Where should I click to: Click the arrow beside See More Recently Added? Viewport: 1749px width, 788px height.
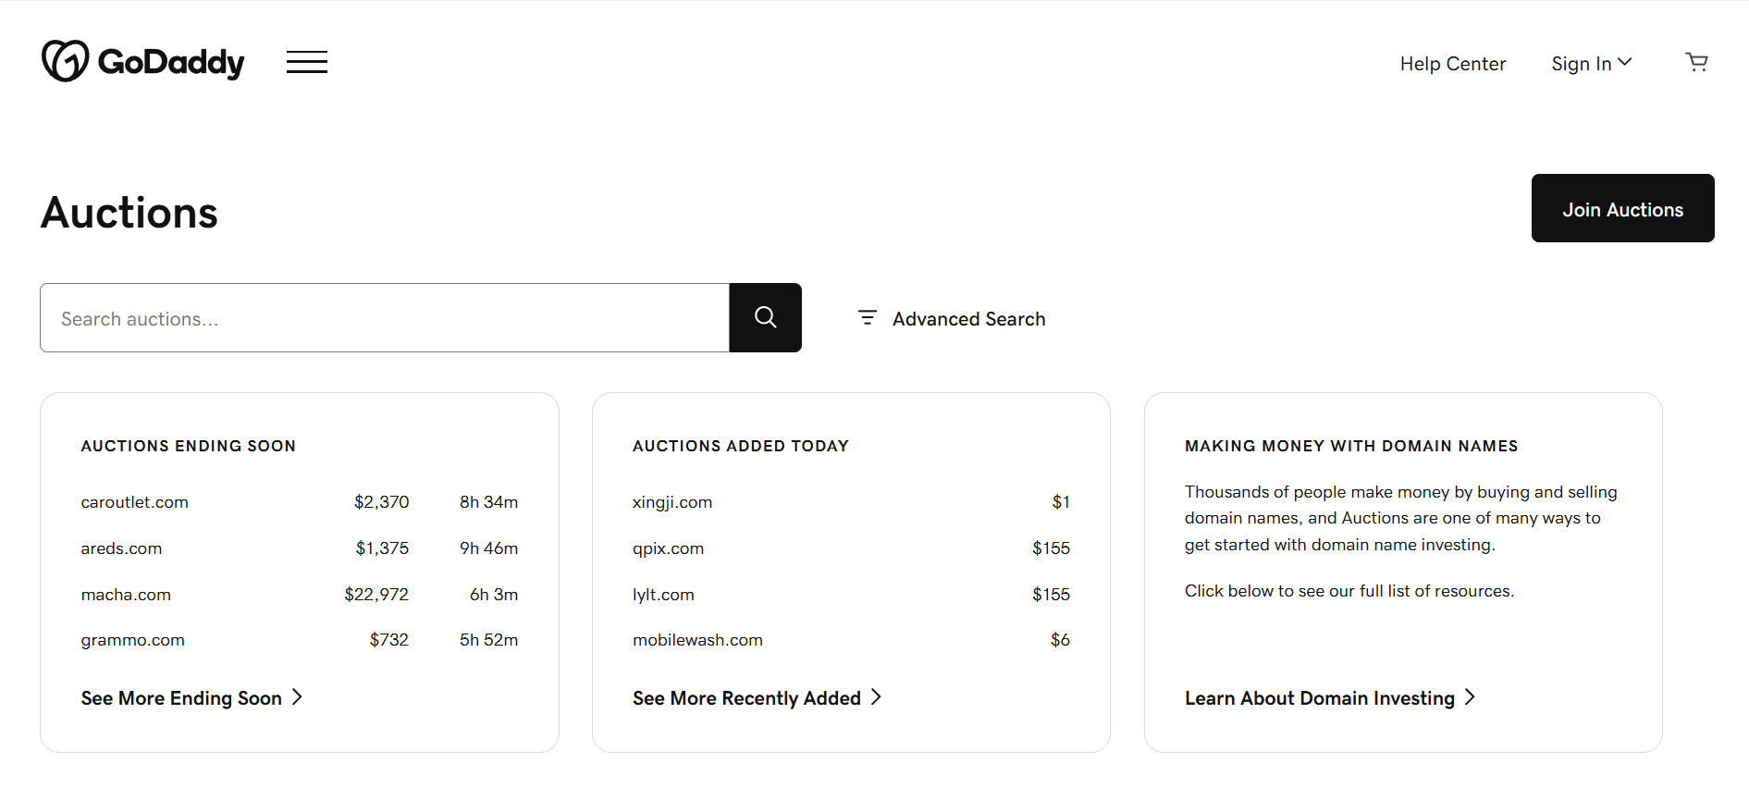point(876,697)
